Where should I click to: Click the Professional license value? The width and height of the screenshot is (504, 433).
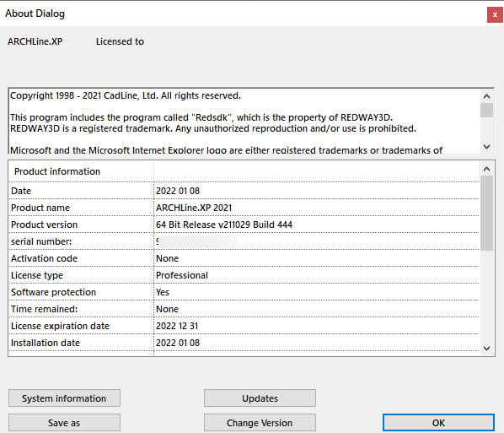[x=182, y=275]
